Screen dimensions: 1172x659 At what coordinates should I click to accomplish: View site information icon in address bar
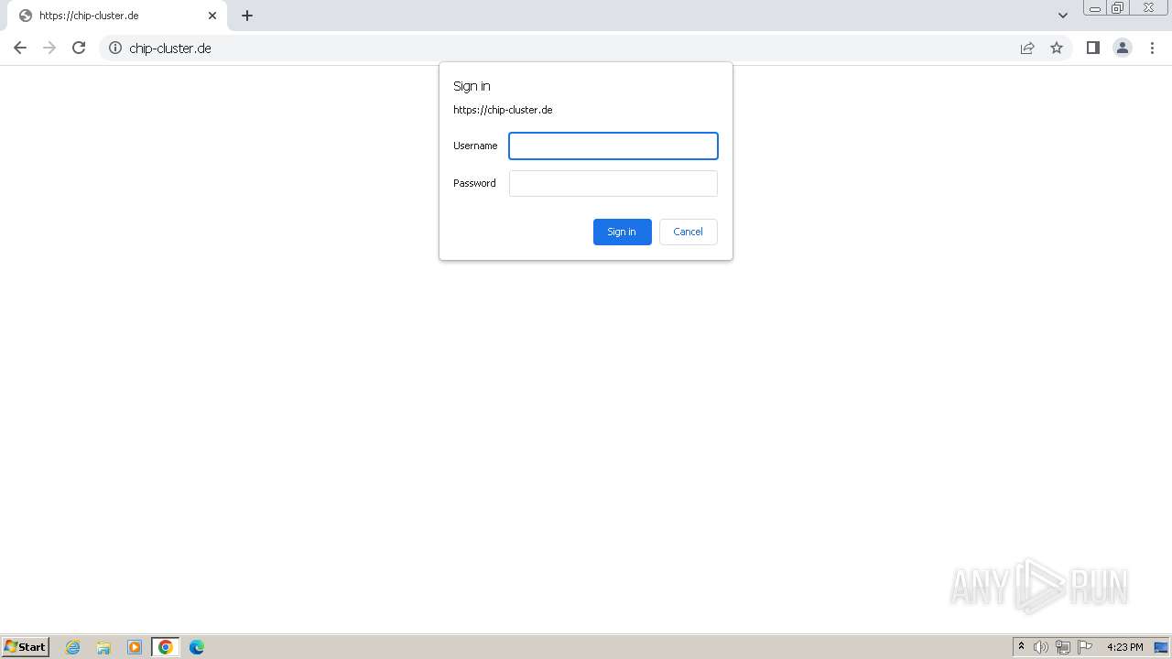tap(115, 48)
